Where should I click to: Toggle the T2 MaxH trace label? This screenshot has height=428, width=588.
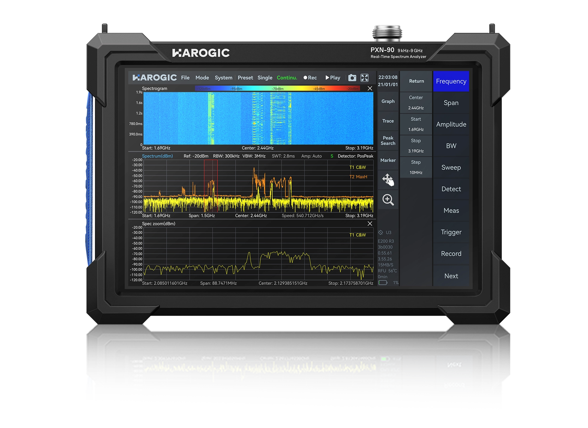tap(358, 177)
